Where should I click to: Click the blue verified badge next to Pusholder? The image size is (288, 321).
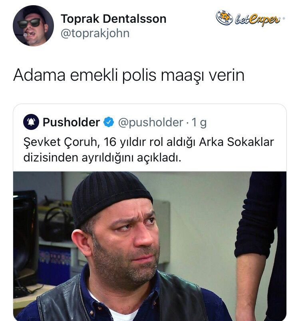coord(109,122)
